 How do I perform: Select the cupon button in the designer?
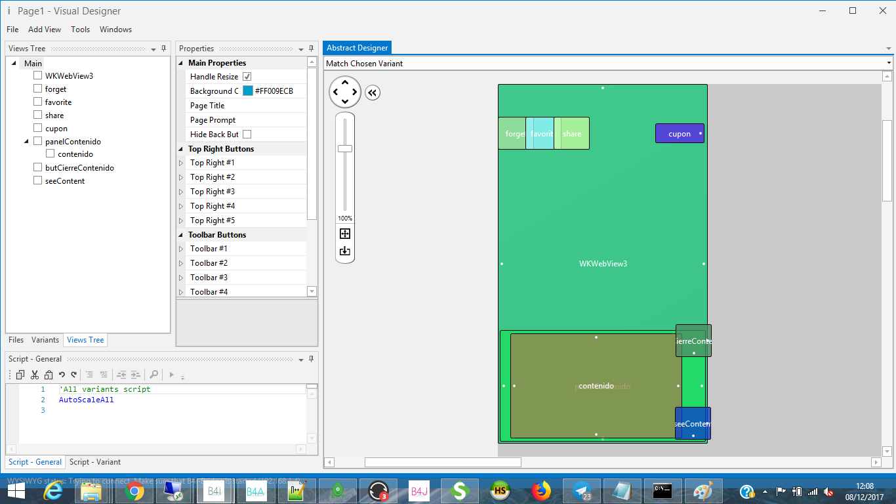(680, 134)
